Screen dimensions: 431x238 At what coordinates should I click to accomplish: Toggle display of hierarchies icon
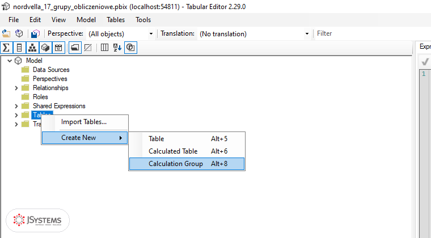[32, 48]
